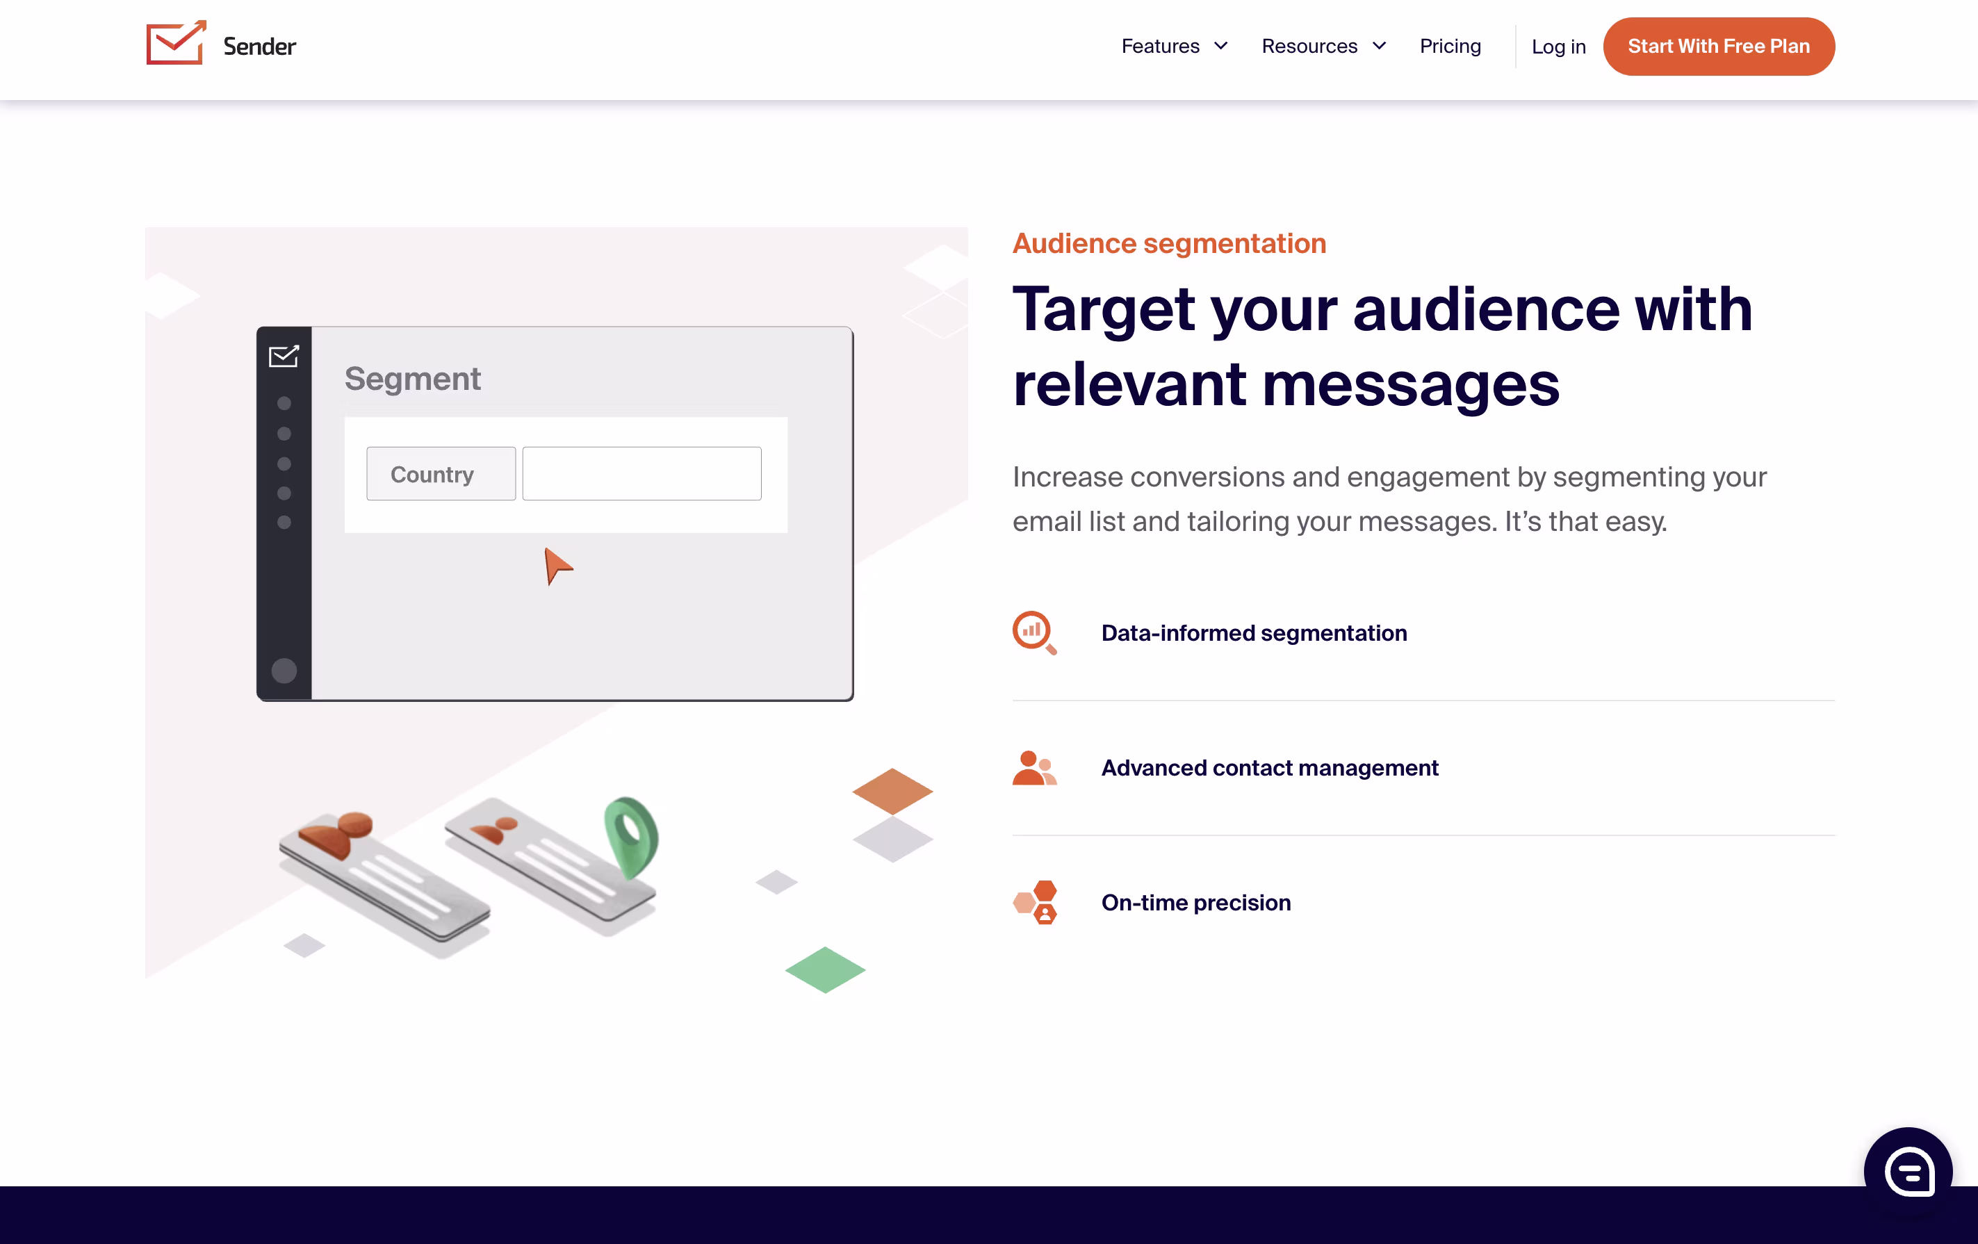Image resolution: width=1978 pixels, height=1244 pixels.
Task: Expand On-time precision item
Action: (1195, 902)
